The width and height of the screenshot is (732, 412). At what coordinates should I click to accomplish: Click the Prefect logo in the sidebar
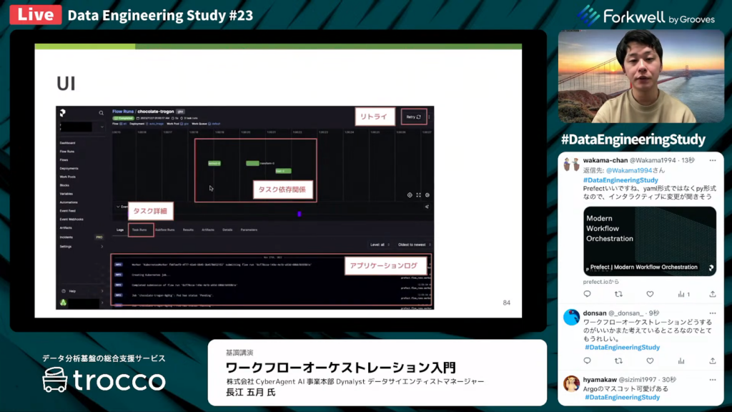coord(63,113)
